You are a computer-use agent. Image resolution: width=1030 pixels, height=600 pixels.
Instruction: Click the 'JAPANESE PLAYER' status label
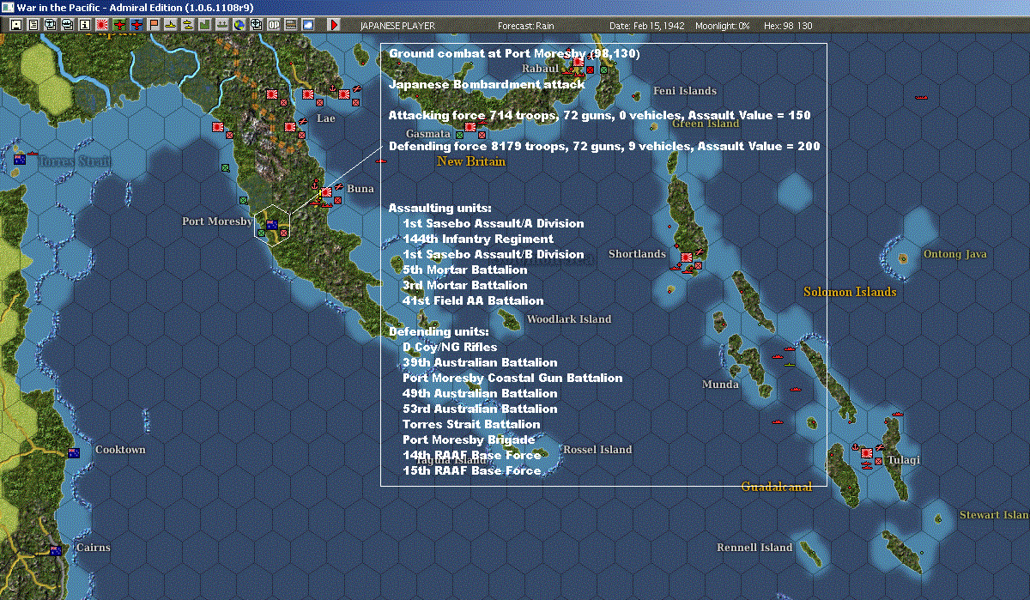(x=396, y=26)
